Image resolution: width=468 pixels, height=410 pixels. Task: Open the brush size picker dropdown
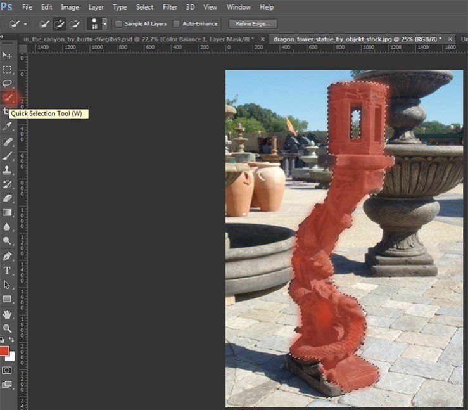104,23
